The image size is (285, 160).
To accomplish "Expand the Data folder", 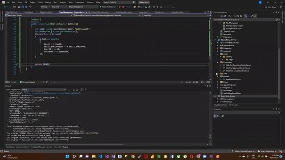I will 218,74.
